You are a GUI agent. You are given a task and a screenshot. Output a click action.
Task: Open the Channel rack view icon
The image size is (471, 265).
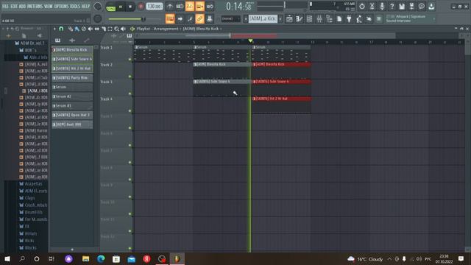(309, 19)
